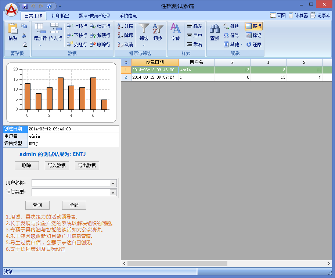
Task: Open the 其他 dropdown menu
Action: pyautogui.click(x=233, y=44)
